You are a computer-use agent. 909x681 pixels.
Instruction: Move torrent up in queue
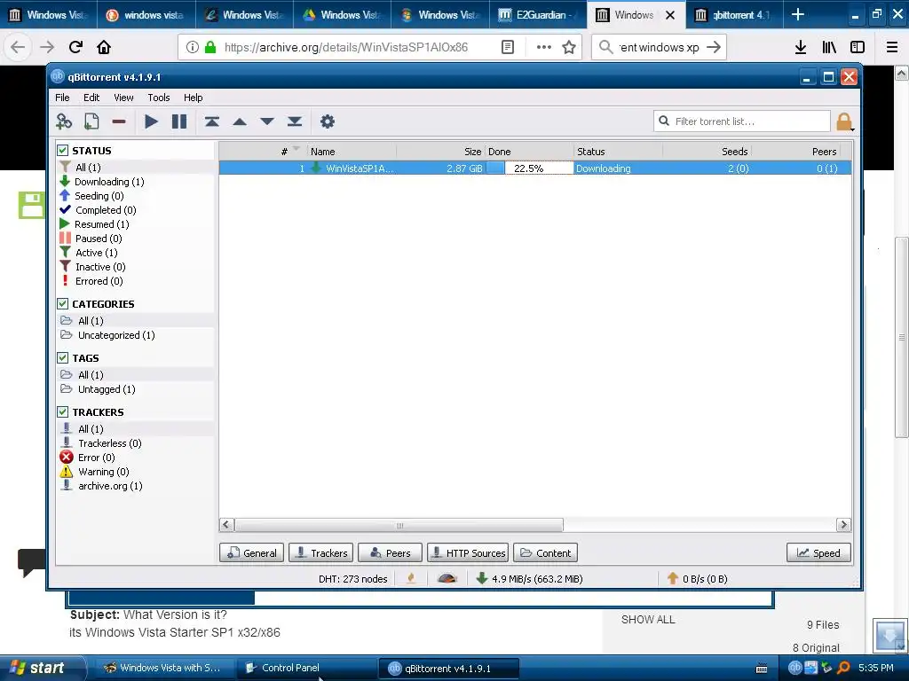coord(240,121)
